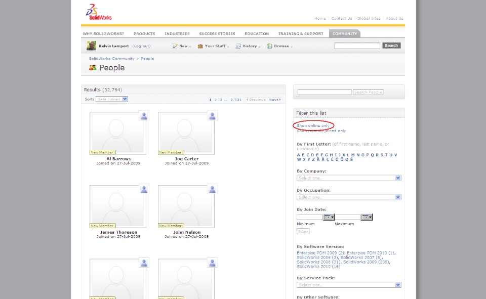Viewport: 486px width, 299px height.
Task: Click the John Nelson name link
Action: [x=187, y=232]
